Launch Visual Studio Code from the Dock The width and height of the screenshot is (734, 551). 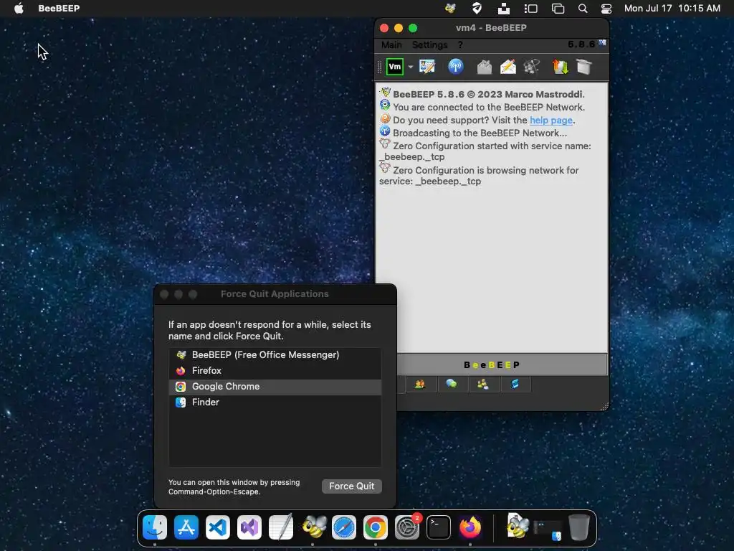[x=218, y=527]
